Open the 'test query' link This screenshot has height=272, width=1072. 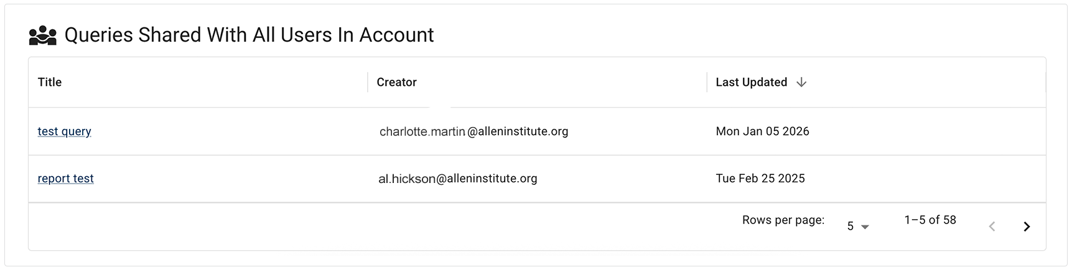pyautogui.click(x=64, y=131)
